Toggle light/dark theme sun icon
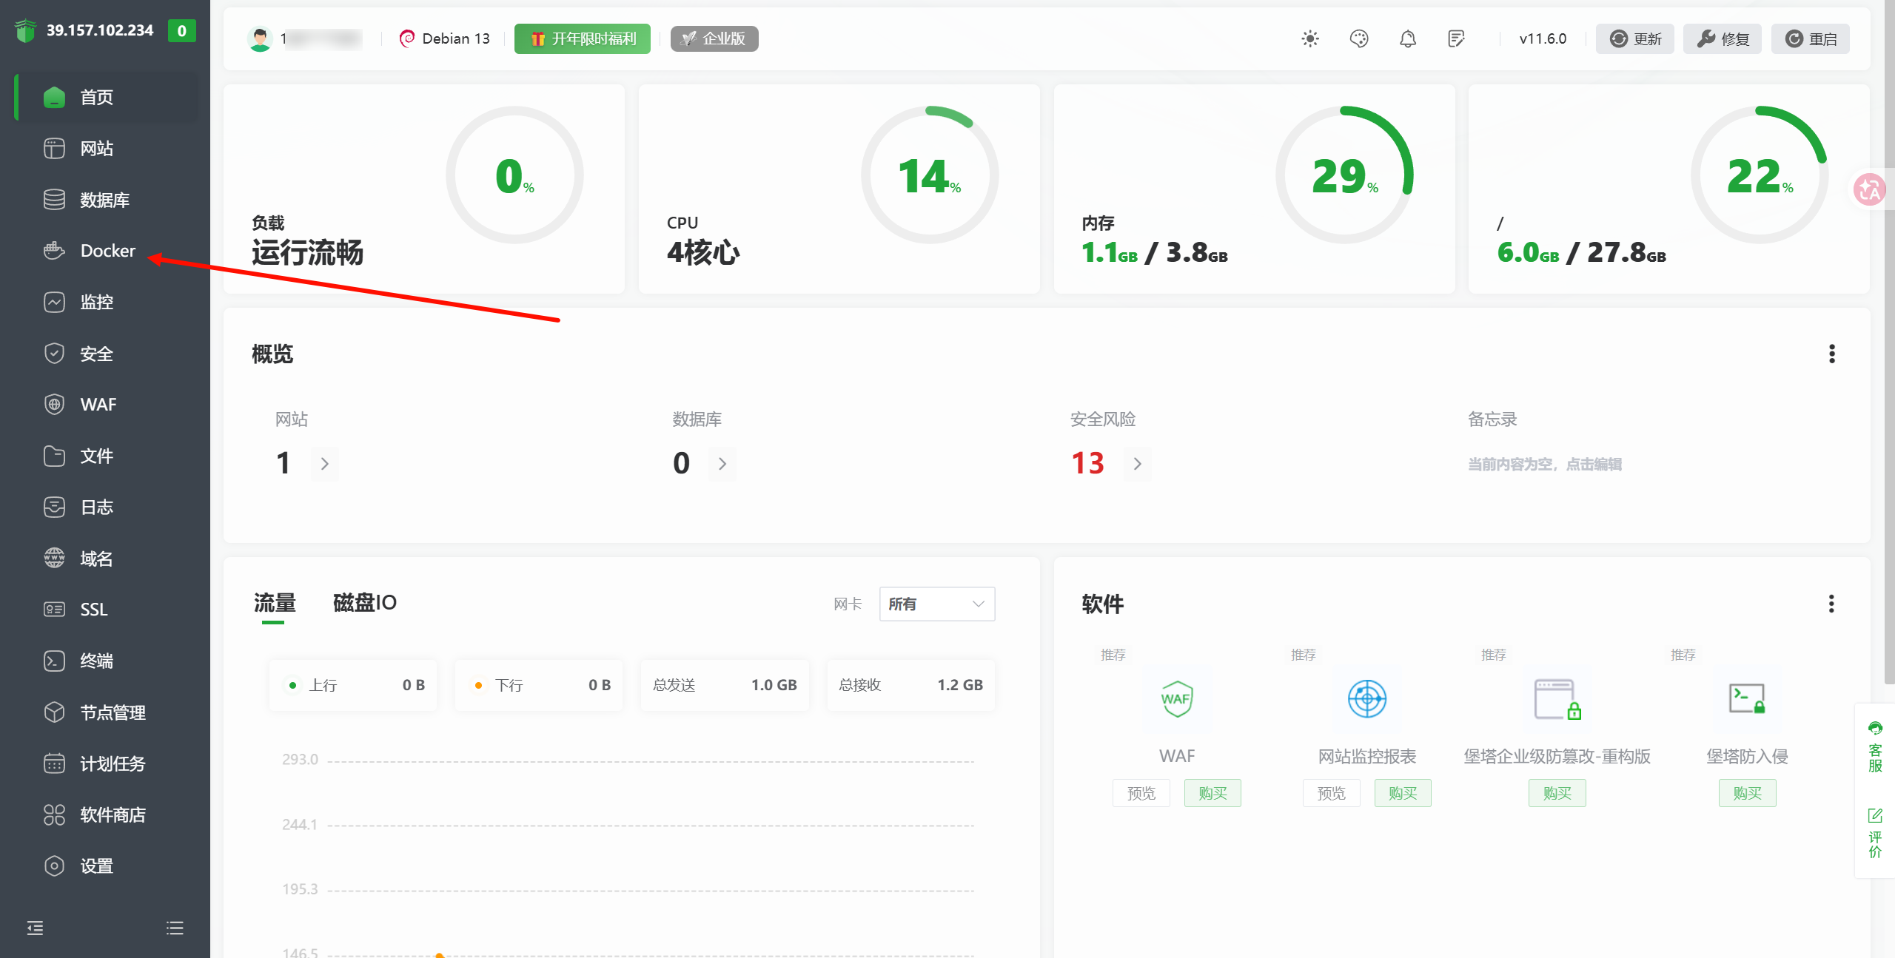Screen dimensions: 1895x958 click(x=1310, y=38)
